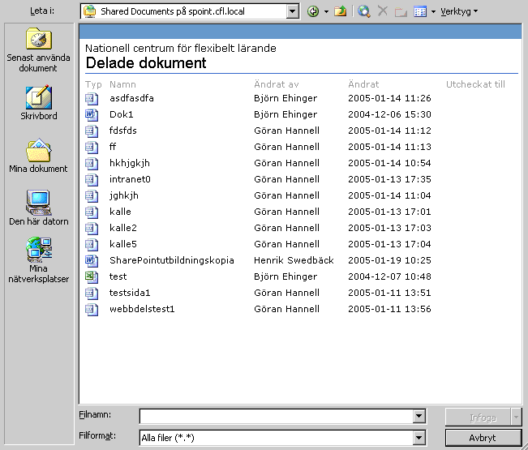Jump to Skrivbord location
Viewport: 528px width, 450px height.
click(x=38, y=103)
